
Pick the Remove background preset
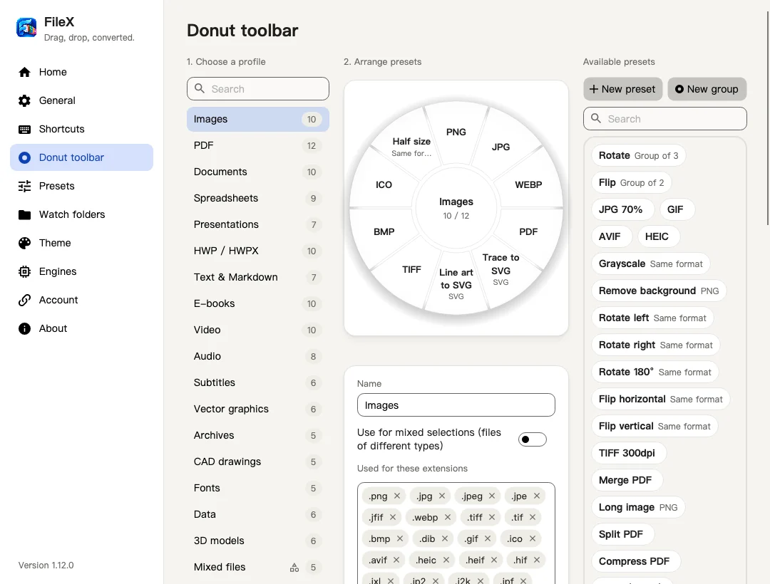(659, 291)
